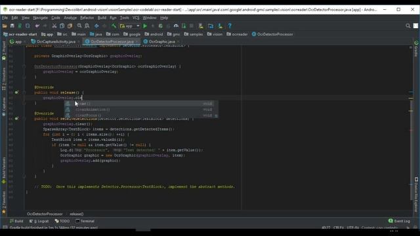Click the green Run app button
420x236 pixels.
click(145, 26)
